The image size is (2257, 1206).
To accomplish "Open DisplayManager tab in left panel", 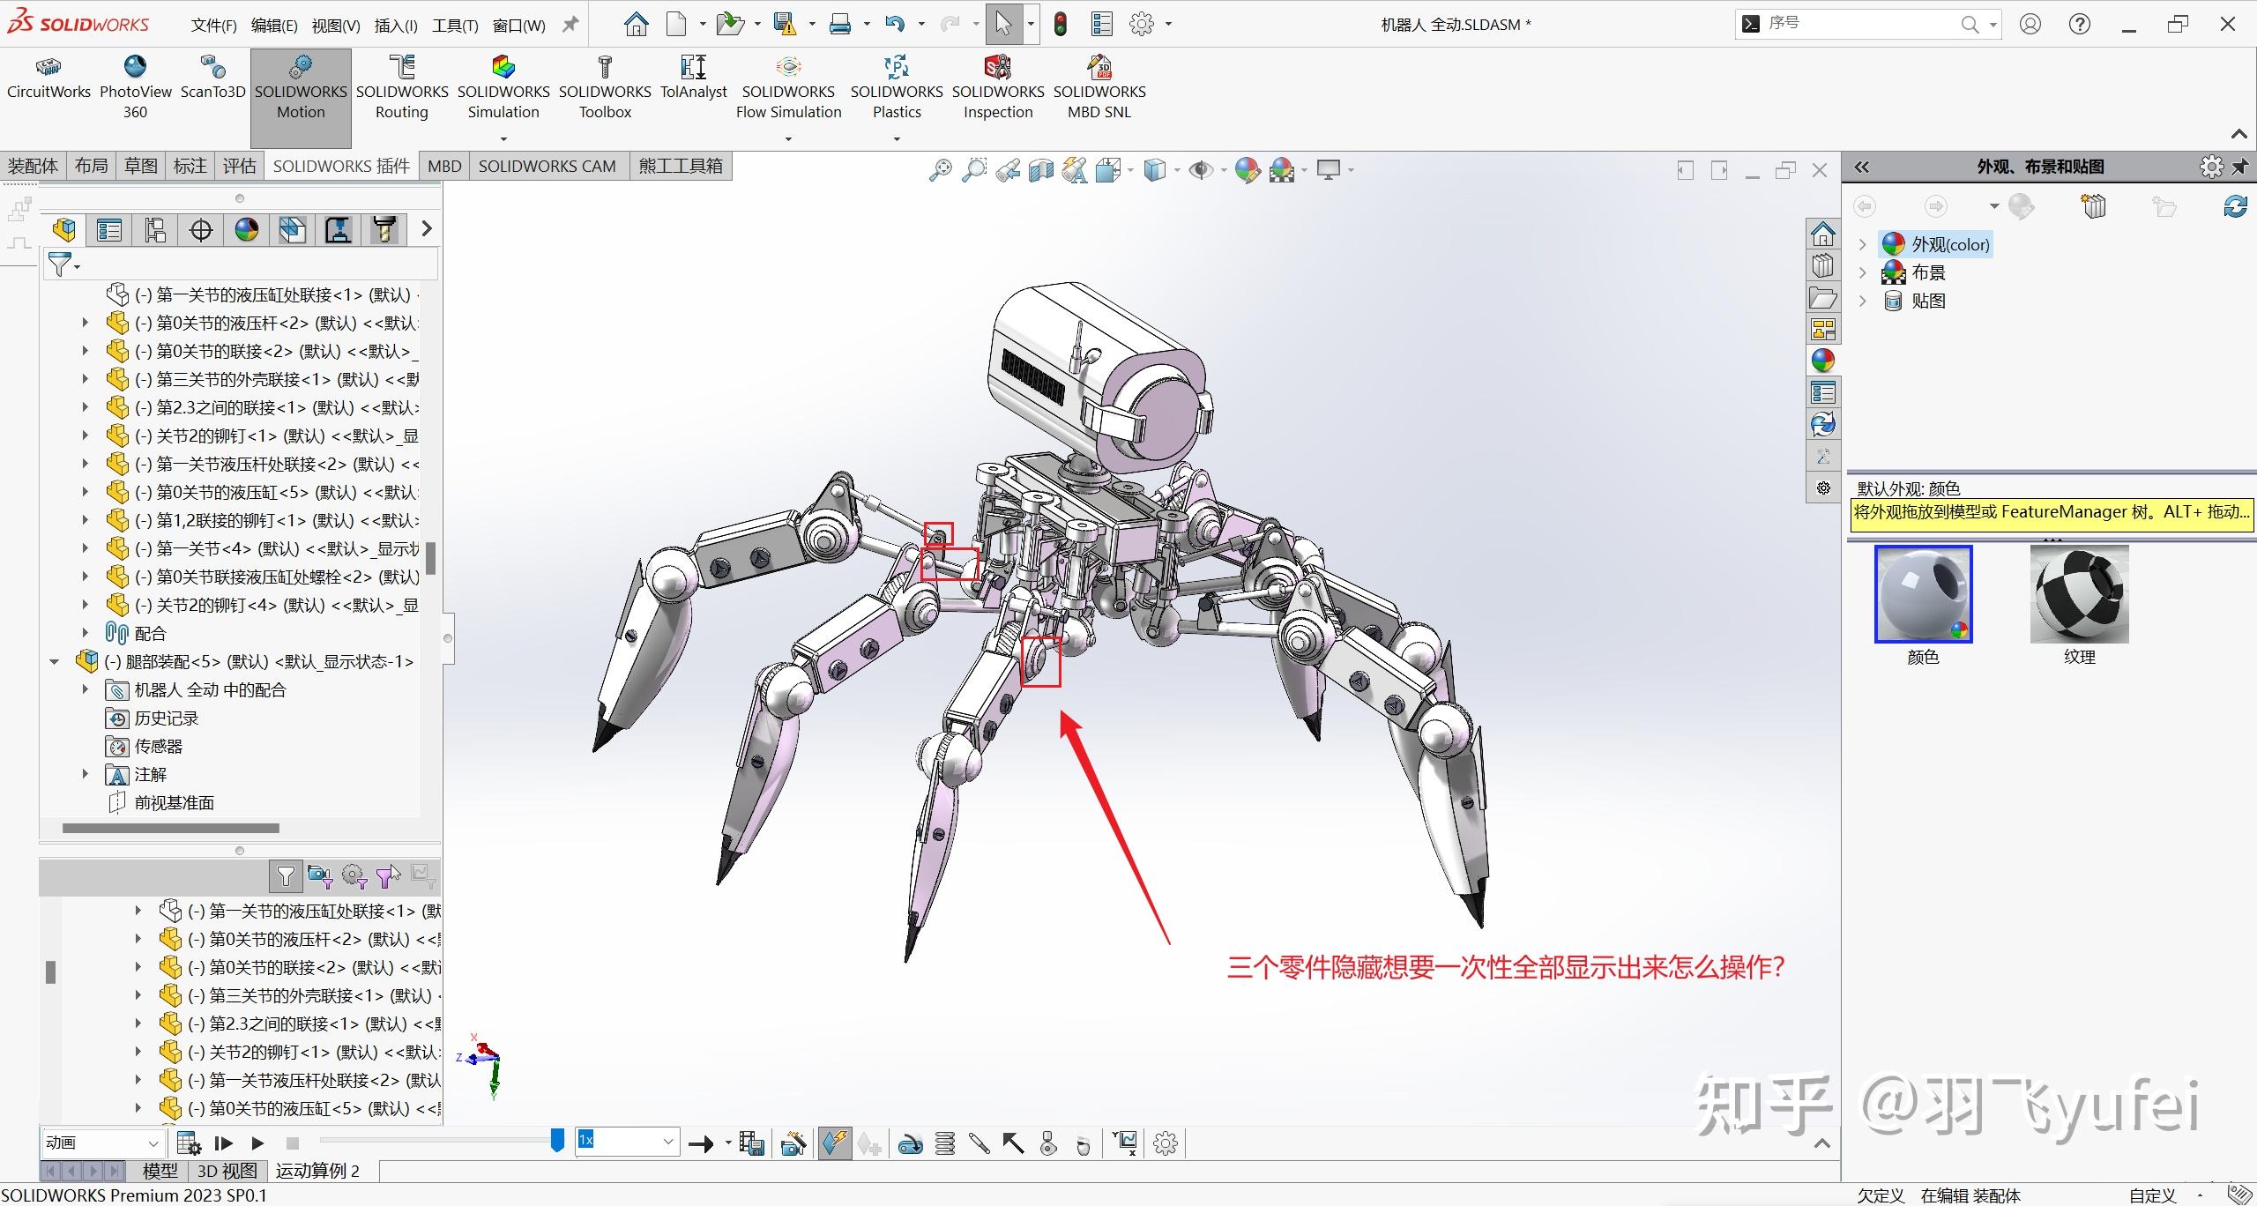I will [x=247, y=230].
